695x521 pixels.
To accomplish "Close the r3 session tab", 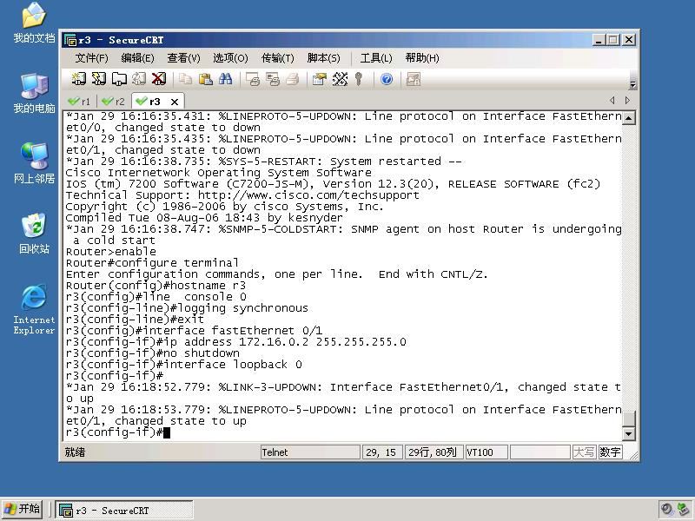I will (175, 102).
